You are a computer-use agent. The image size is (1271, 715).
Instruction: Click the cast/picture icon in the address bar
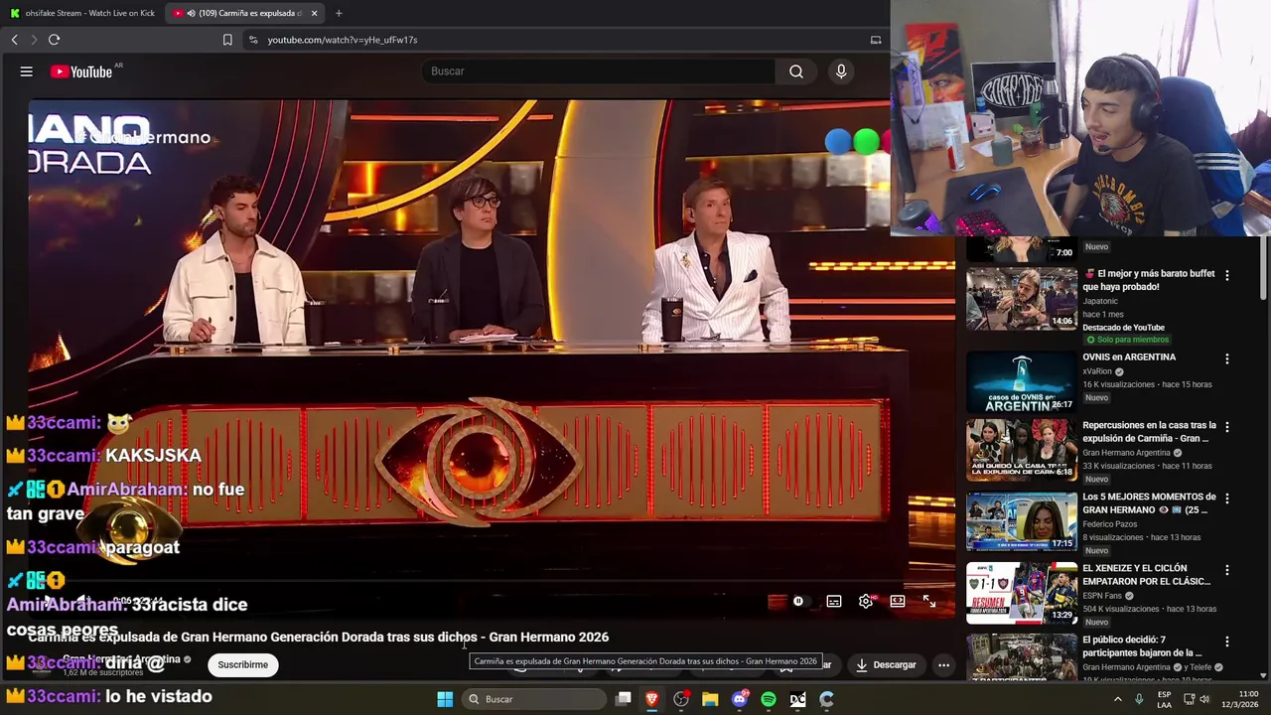pyautogui.click(x=876, y=40)
